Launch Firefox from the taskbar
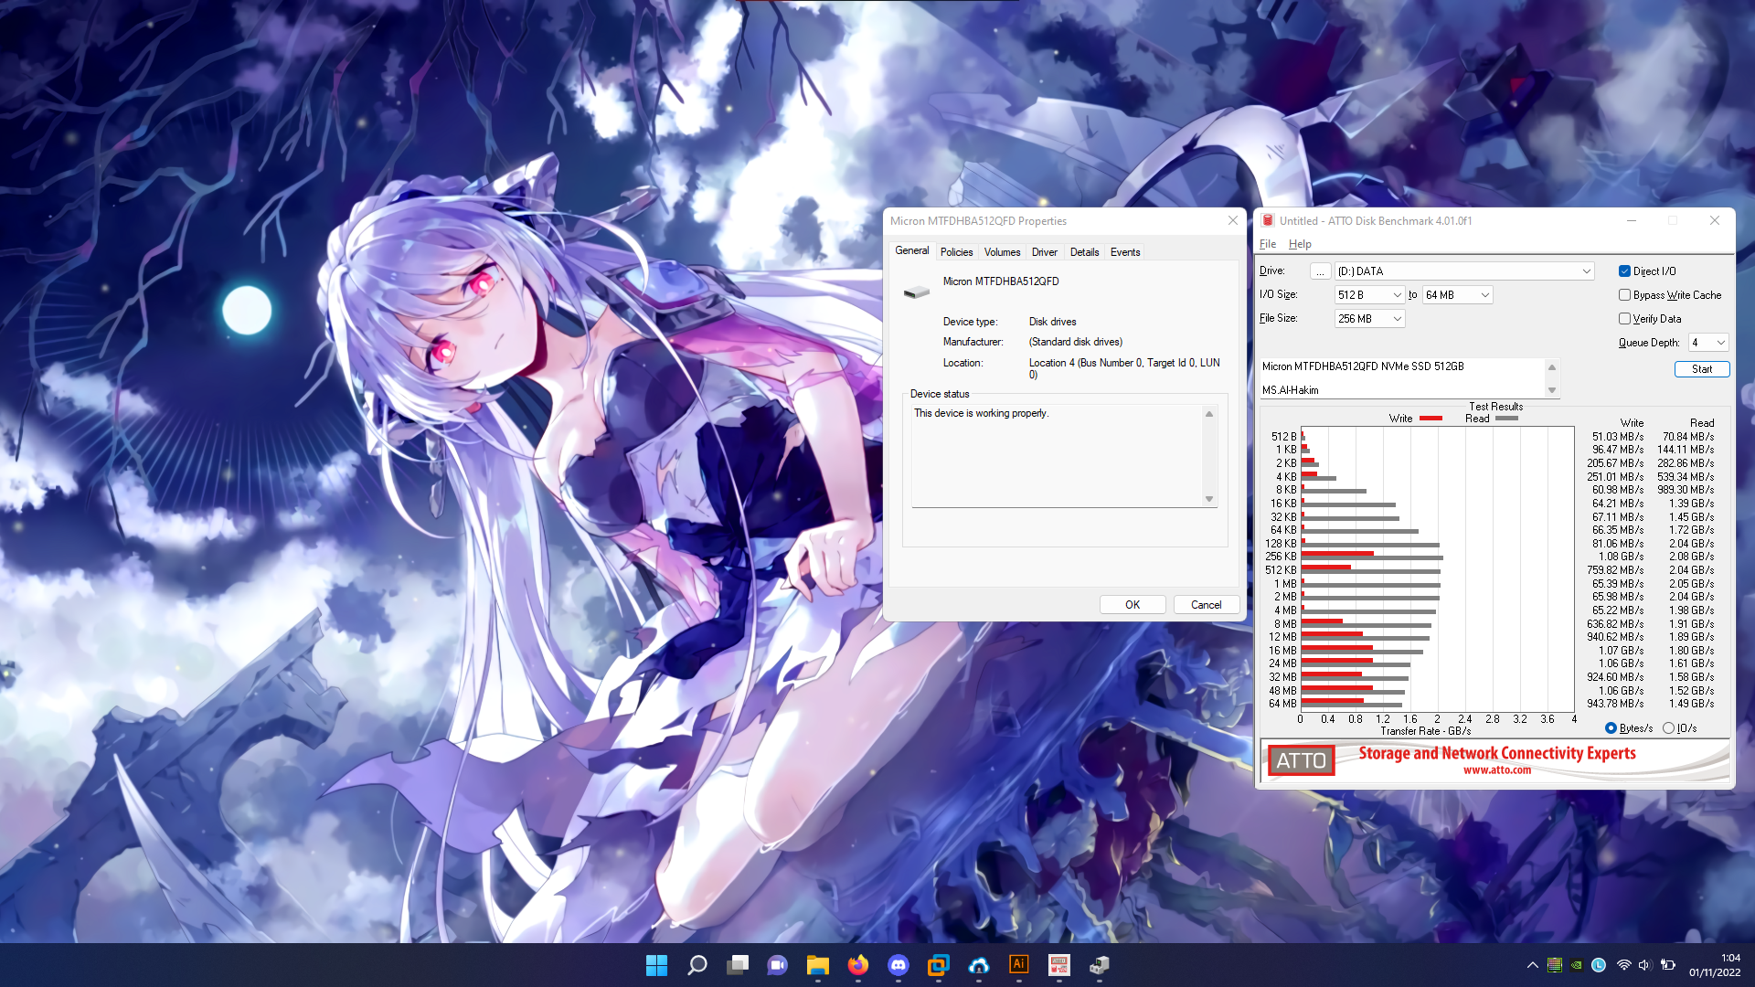This screenshot has width=1755, height=987. [858, 965]
